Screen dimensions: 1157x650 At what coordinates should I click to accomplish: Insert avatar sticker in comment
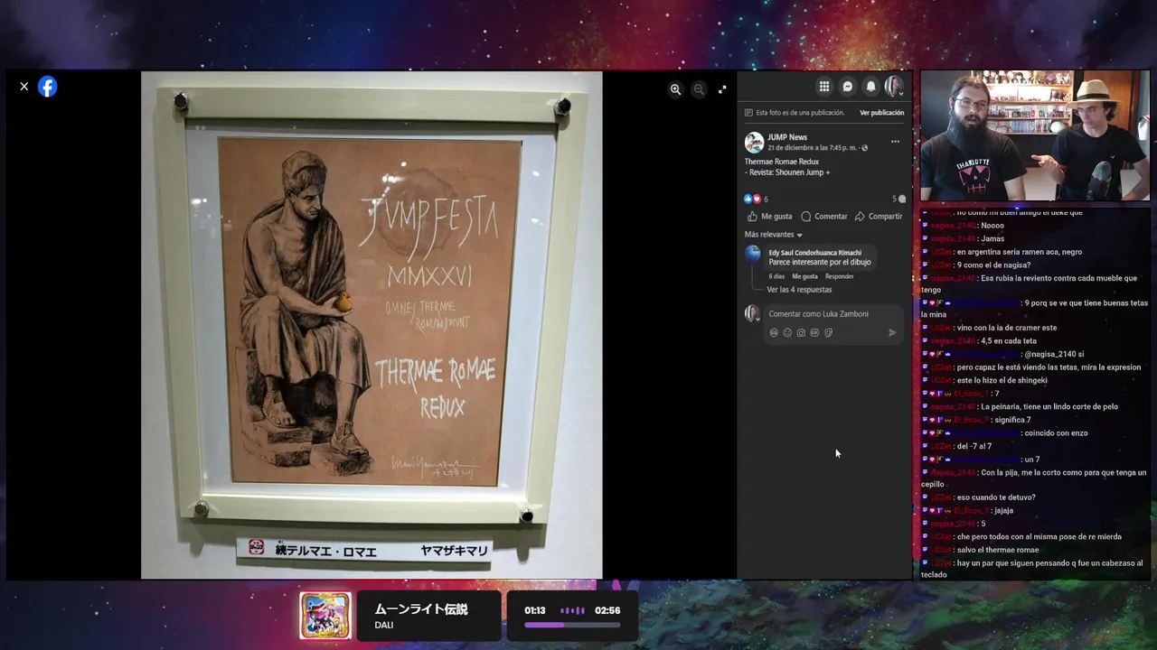tap(774, 333)
